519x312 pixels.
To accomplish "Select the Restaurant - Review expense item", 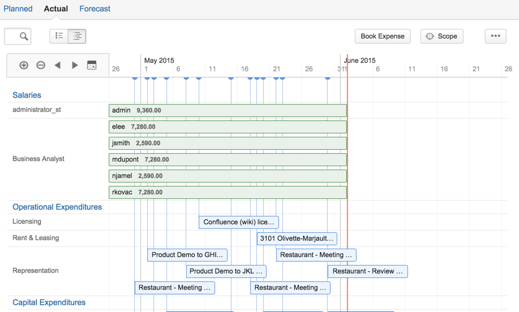I will coord(367,271).
